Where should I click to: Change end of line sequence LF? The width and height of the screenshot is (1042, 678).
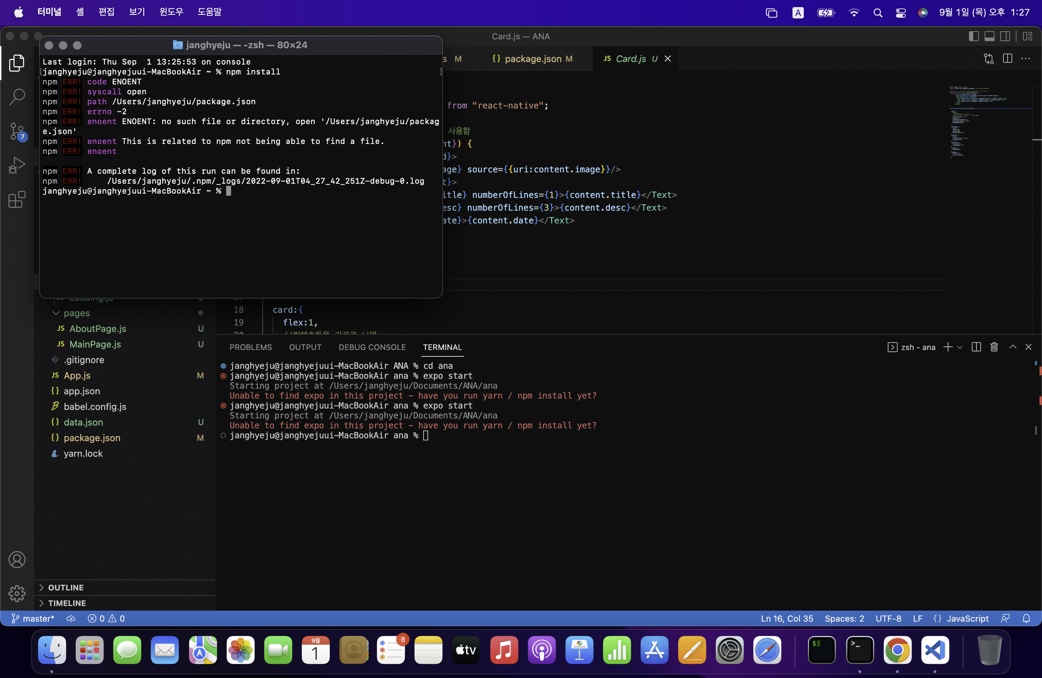[918, 618]
